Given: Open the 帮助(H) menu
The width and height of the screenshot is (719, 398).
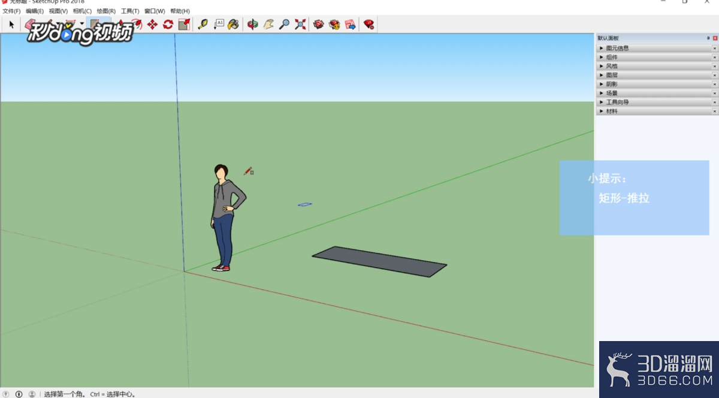Looking at the screenshot, I should pos(180,11).
